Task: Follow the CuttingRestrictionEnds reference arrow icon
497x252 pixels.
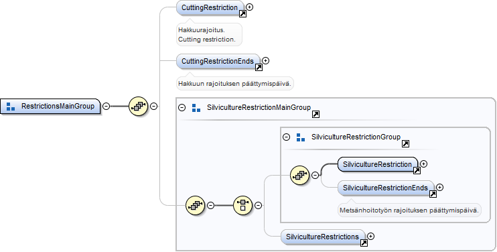Action: tap(259, 67)
